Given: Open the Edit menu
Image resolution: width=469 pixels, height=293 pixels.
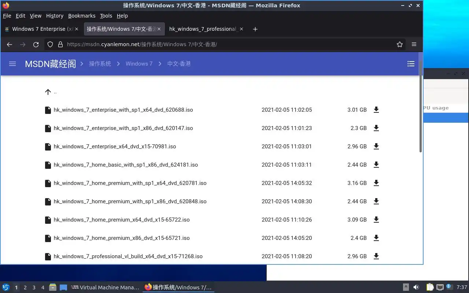Looking at the screenshot, I should [x=21, y=16].
